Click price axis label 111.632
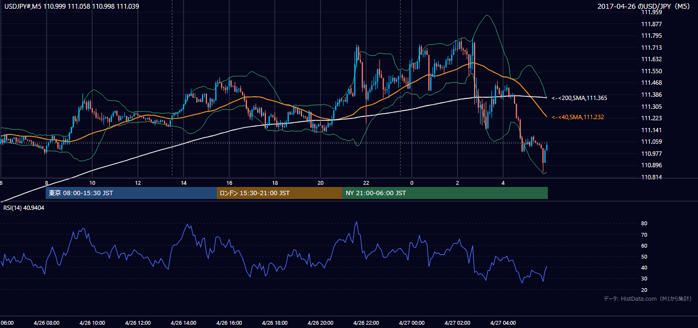Screen dimensions: 698x328 click(x=651, y=60)
